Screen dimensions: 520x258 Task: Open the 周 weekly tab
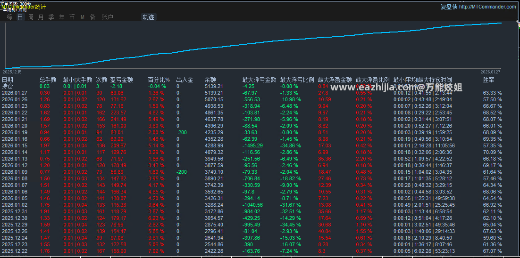click(x=31, y=17)
